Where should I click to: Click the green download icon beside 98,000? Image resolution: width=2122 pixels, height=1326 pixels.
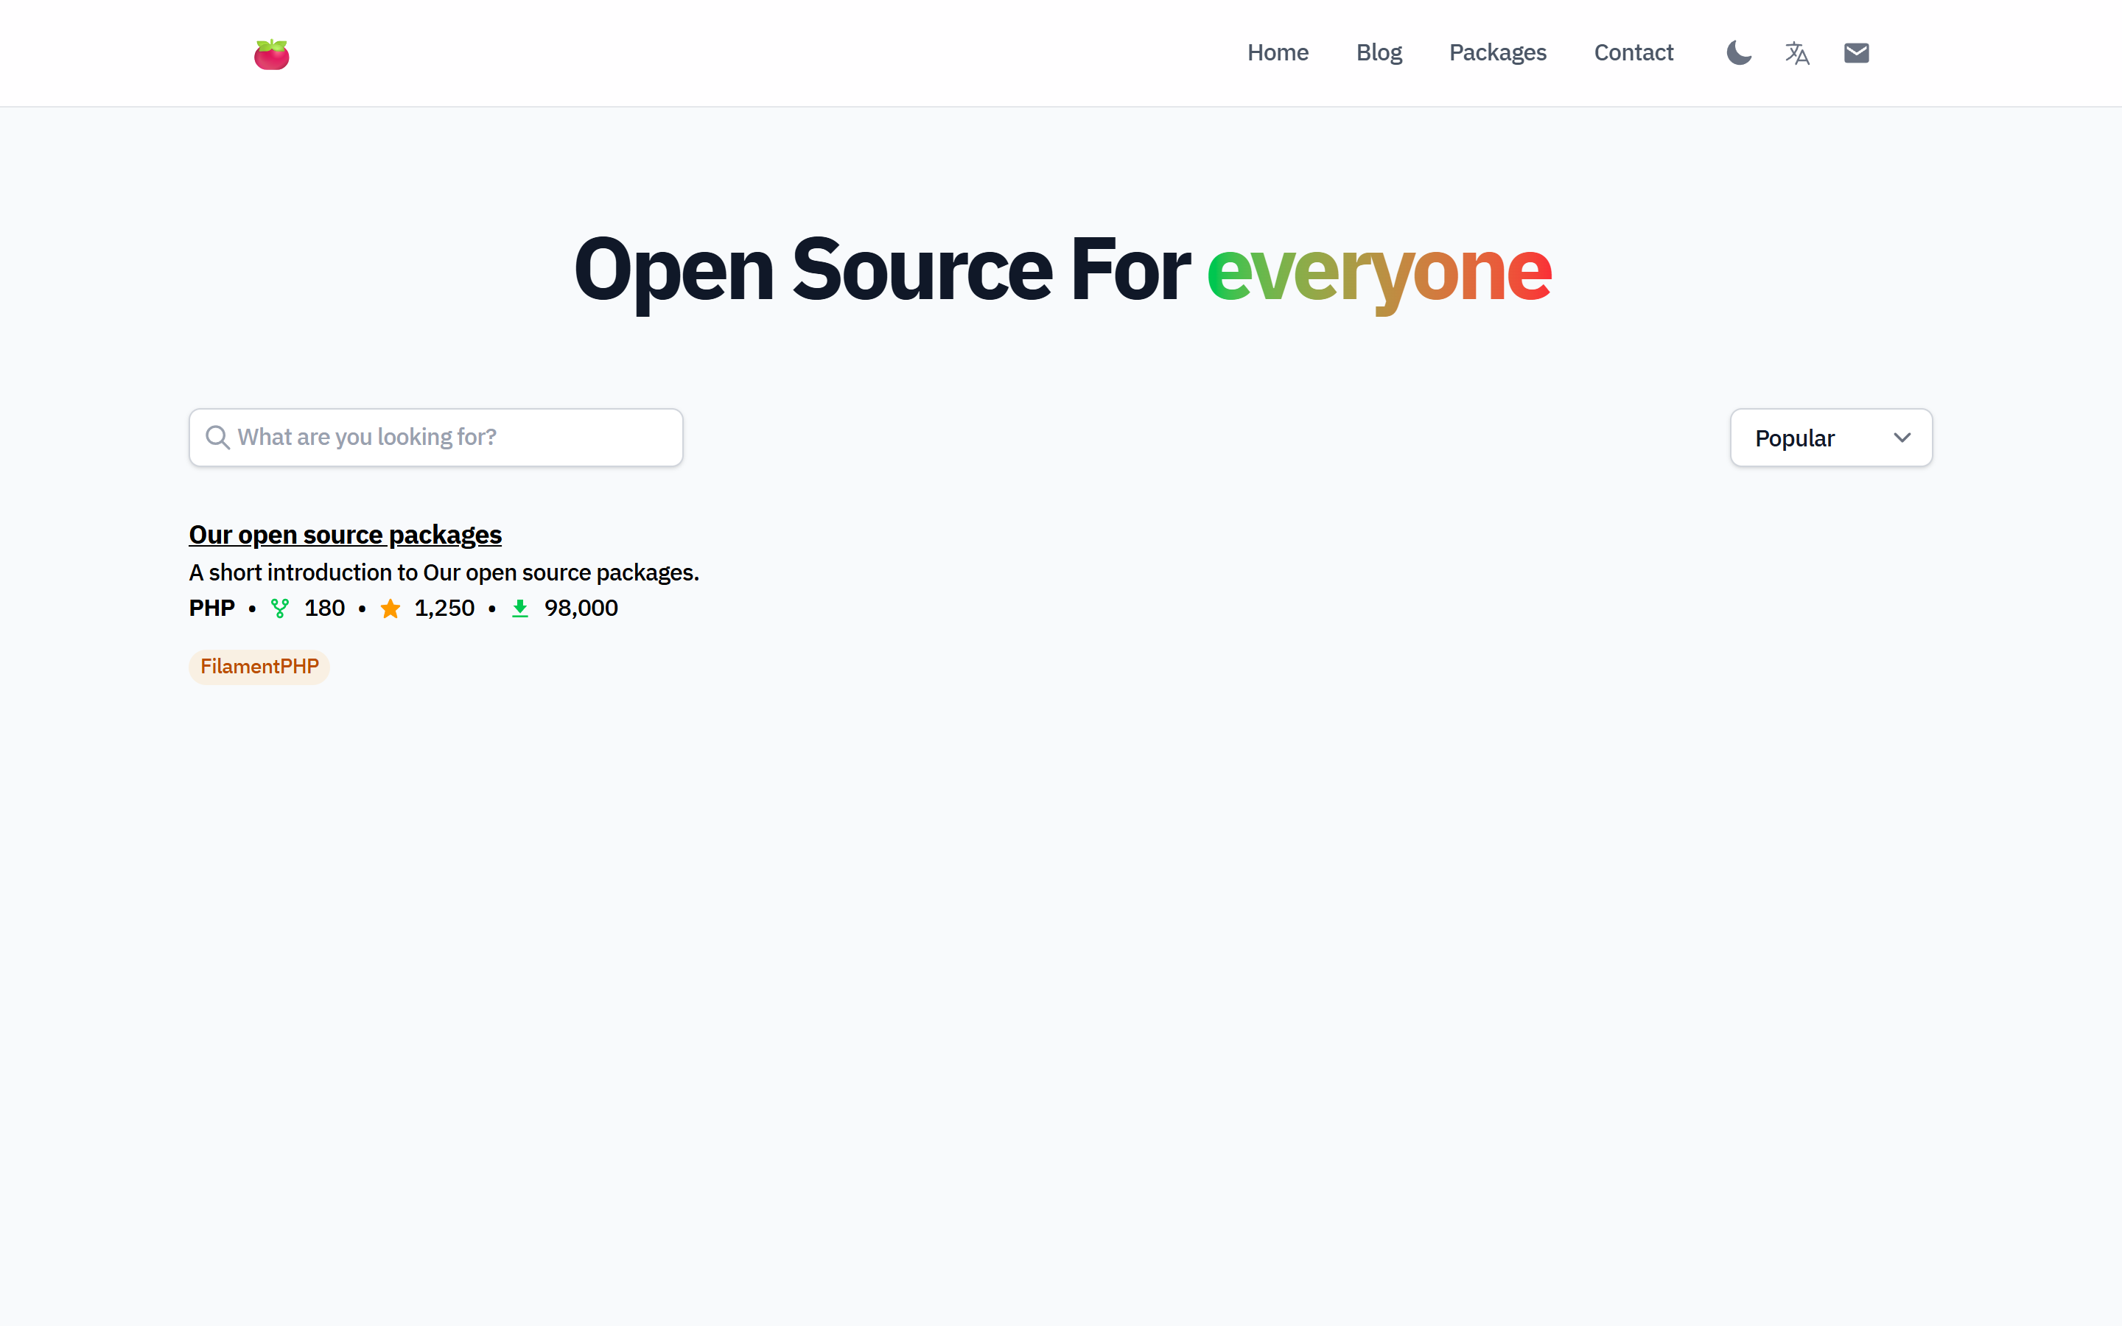click(x=520, y=608)
